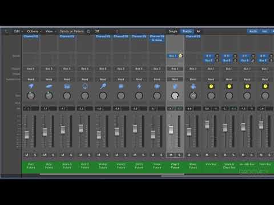Image resolution: width=274 pixels, height=205 pixels.
Task: Click the top send level knob on Kick Bus
Action: click(x=217, y=56)
